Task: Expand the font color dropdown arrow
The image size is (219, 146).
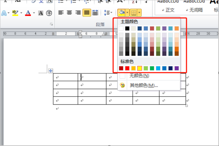Action: (34, 13)
